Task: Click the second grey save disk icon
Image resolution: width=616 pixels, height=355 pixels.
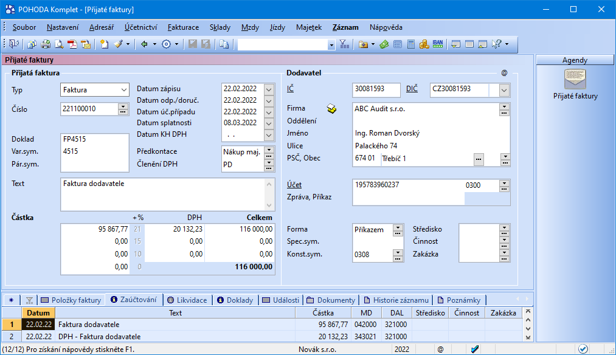Action: pyautogui.click(x=206, y=44)
